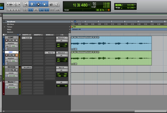
Task: Click the Bus 1-2 send on DRY
Action: [x=50, y=53]
